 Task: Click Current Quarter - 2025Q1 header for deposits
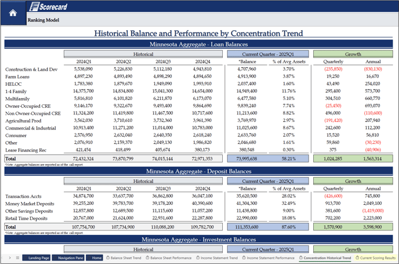coord(267,181)
